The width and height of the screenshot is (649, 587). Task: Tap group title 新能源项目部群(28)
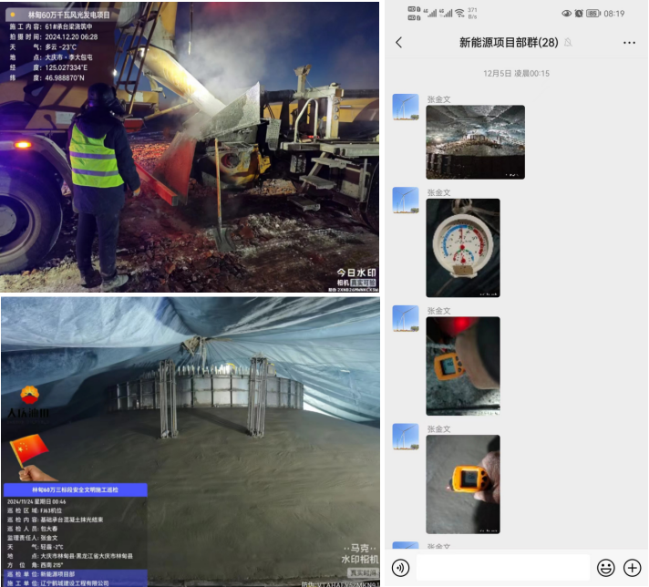click(x=509, y=43)
